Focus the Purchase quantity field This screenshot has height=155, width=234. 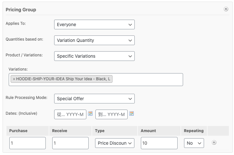pos(27,143)
